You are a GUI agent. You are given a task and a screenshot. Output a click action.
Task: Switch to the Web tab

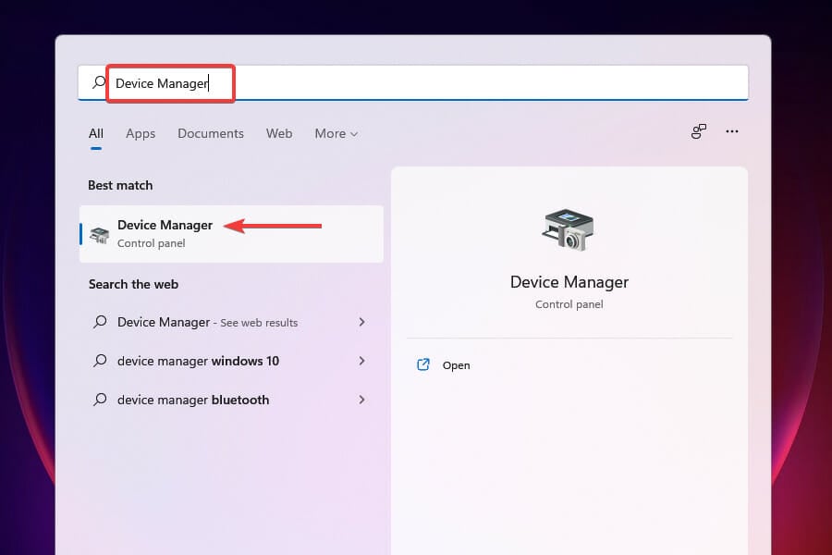point(279,133)
